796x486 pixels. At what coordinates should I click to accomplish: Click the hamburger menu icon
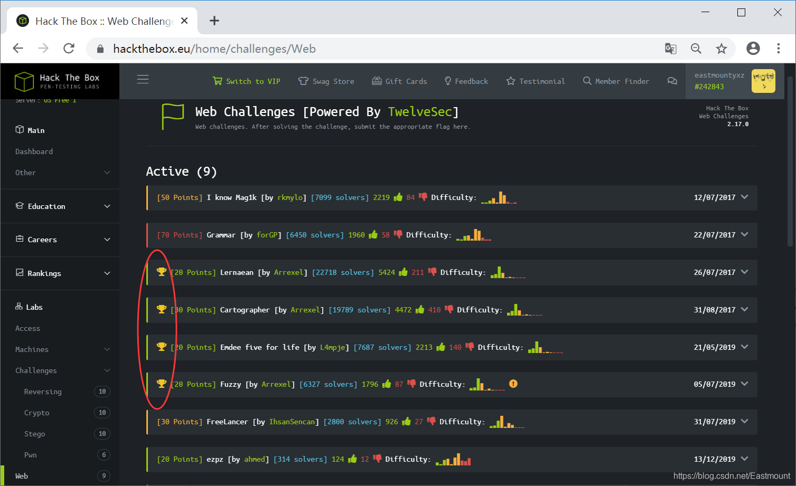coord(143,80)
